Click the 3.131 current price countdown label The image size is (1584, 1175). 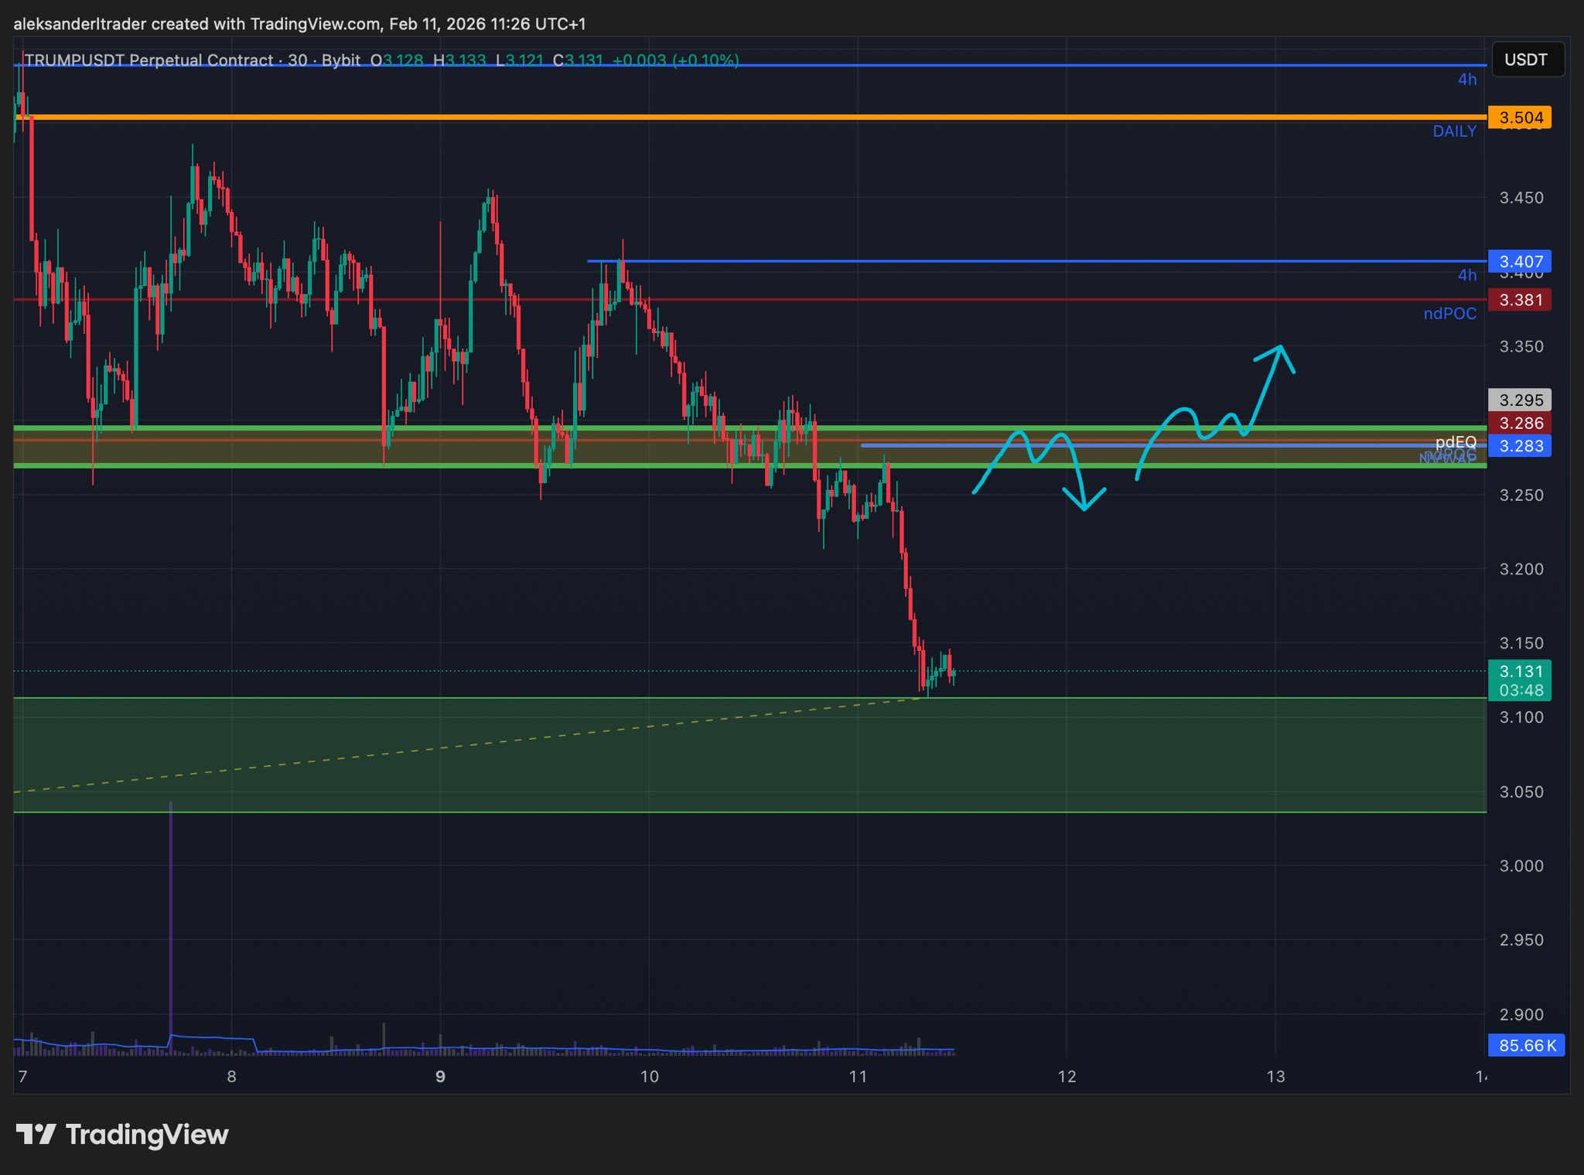click(1520, 680)
